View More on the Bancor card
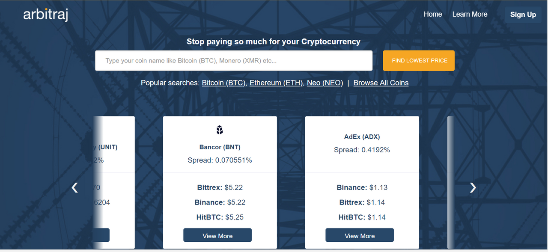 (x=217, y=235)
